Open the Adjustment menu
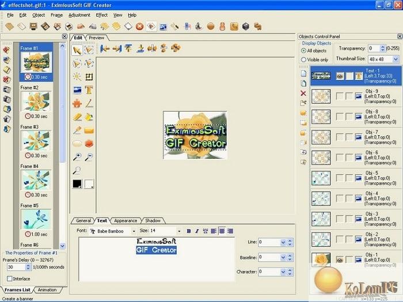This screenshot has height=302, width=403. [x=79, y=15]
